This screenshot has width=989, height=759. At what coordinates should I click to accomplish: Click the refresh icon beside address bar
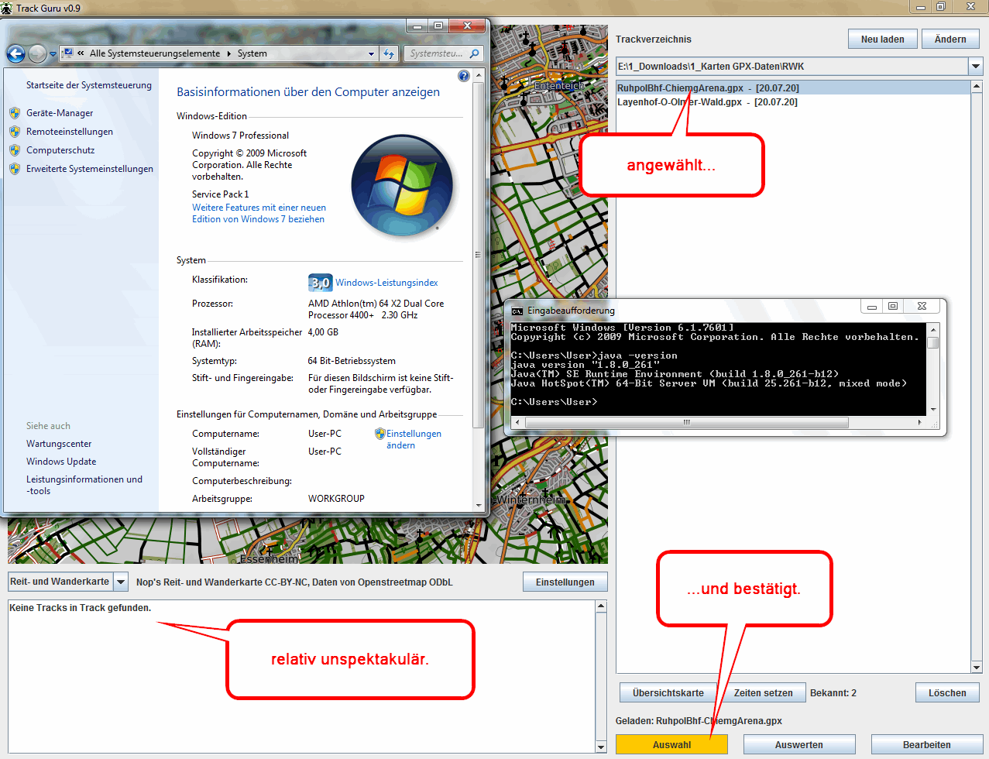point(389,53)
